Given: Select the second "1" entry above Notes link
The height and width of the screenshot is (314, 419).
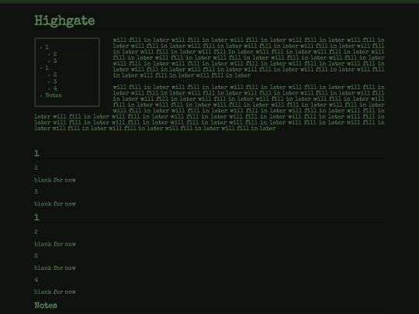Looking at the screenshot, I should coord(47,67).
